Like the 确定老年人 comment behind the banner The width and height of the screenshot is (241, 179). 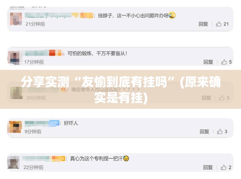pos(222,98)
